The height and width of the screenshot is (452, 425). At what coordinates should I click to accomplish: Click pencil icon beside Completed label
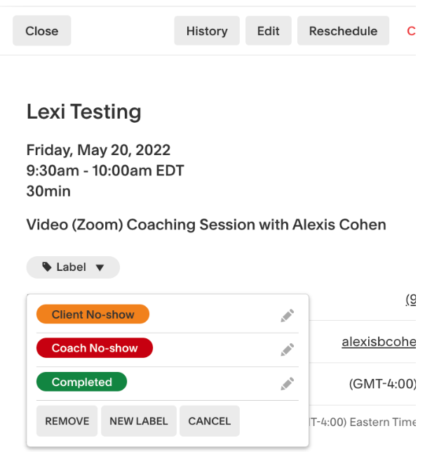coord(288,383)
